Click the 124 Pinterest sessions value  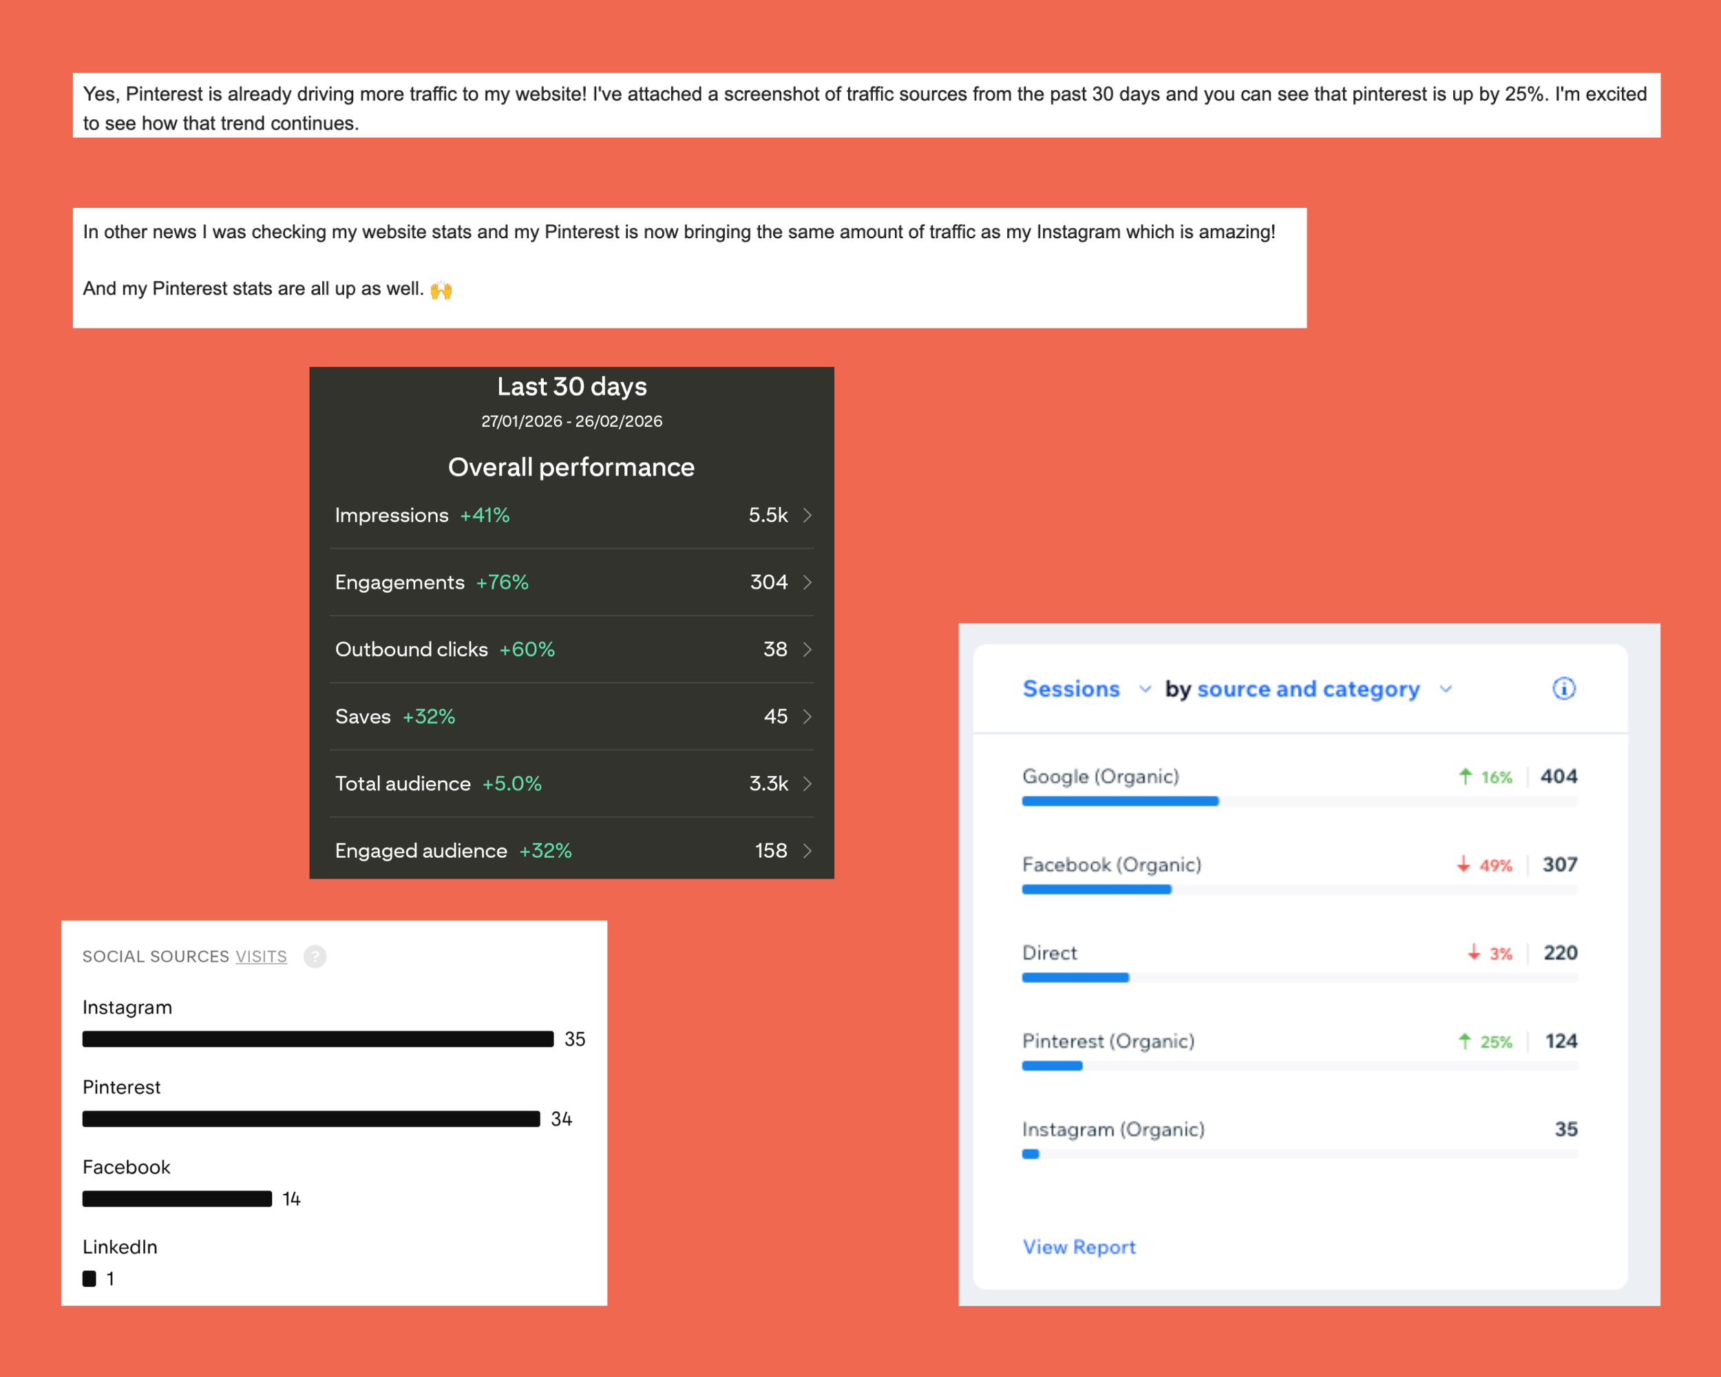tap(1561, 1041)
